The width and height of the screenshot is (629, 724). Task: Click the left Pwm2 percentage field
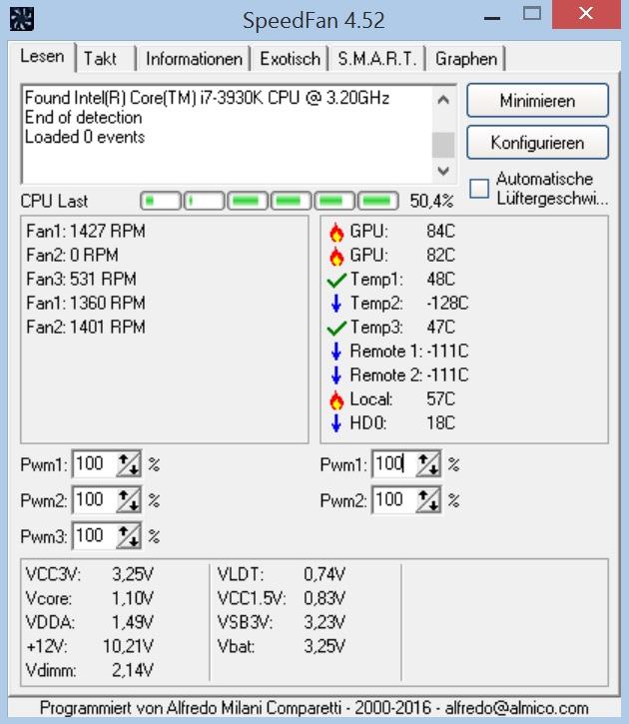click(94, 500)
